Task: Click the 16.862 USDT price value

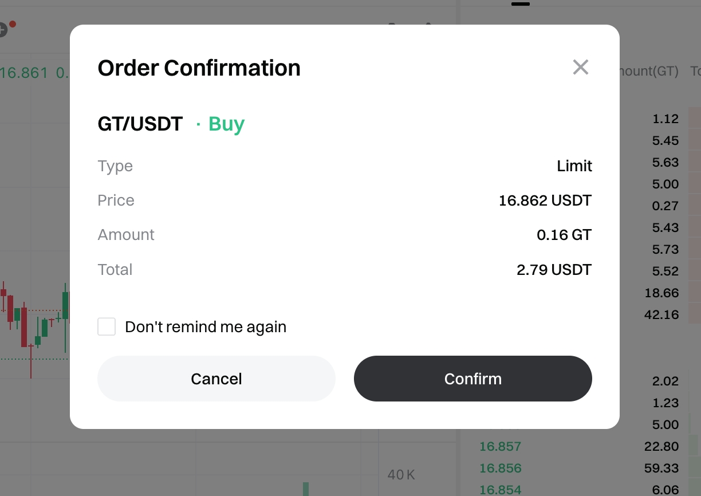Action: (545, 200)
